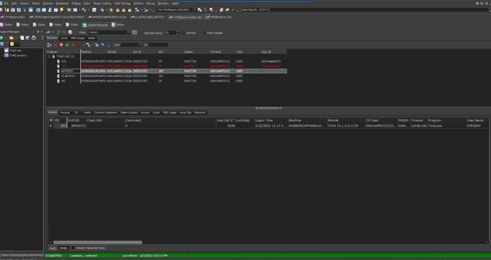The height and width of the screenshot is (260, 491).
Task: Toggle the Fetch details checkbox
Action: coord(204,33)
